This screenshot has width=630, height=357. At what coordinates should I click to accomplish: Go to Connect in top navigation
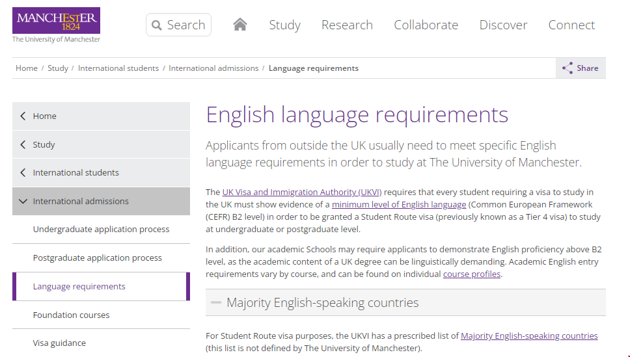[571, 25]
